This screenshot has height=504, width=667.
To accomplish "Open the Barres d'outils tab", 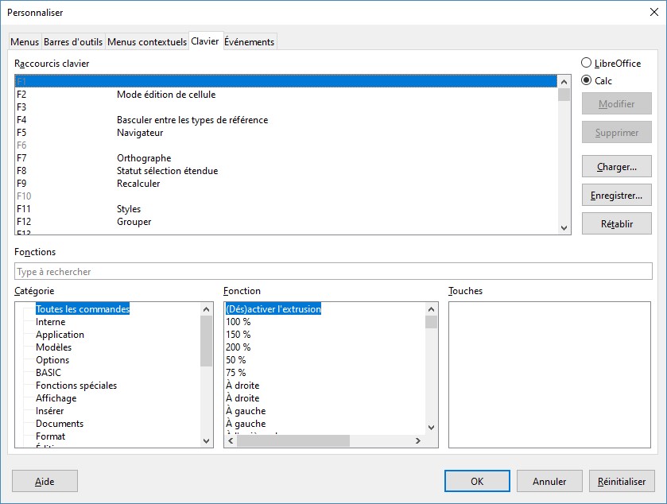I will [73, 42].
